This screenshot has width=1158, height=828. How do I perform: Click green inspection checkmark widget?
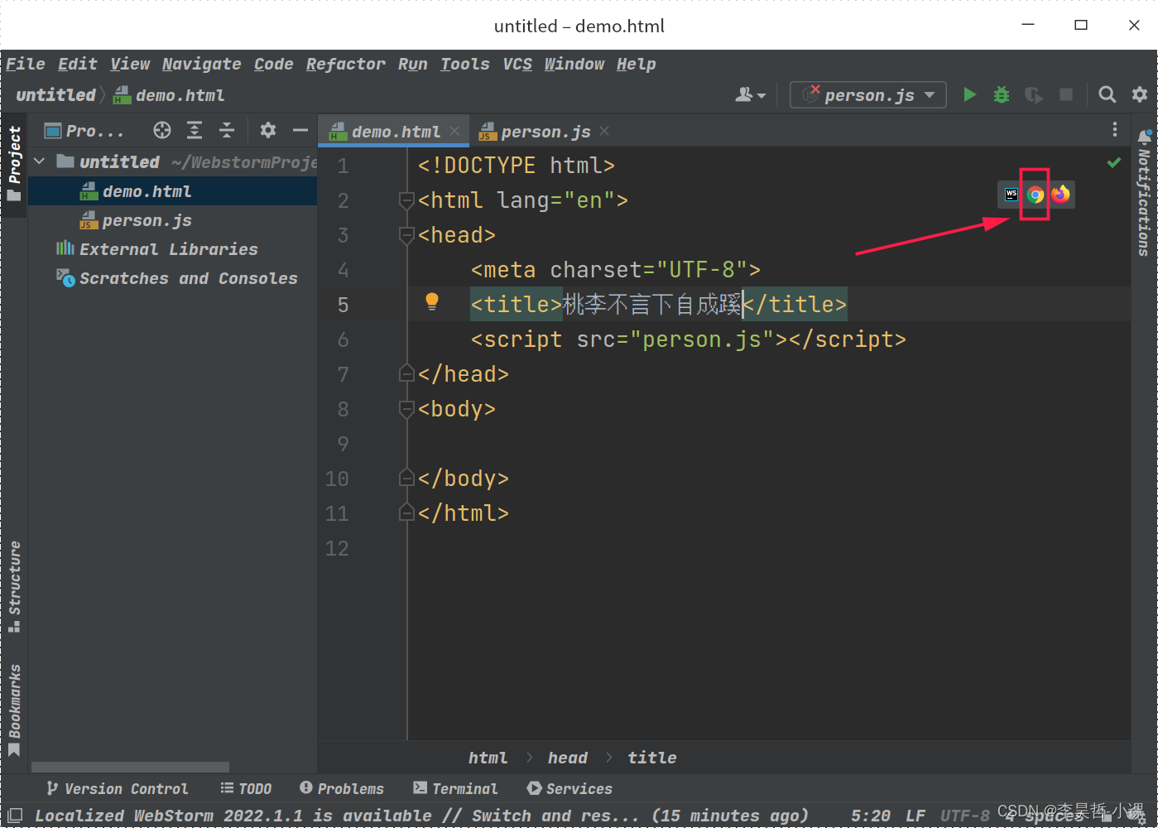pyautogui.click(x=1114, y=163)
